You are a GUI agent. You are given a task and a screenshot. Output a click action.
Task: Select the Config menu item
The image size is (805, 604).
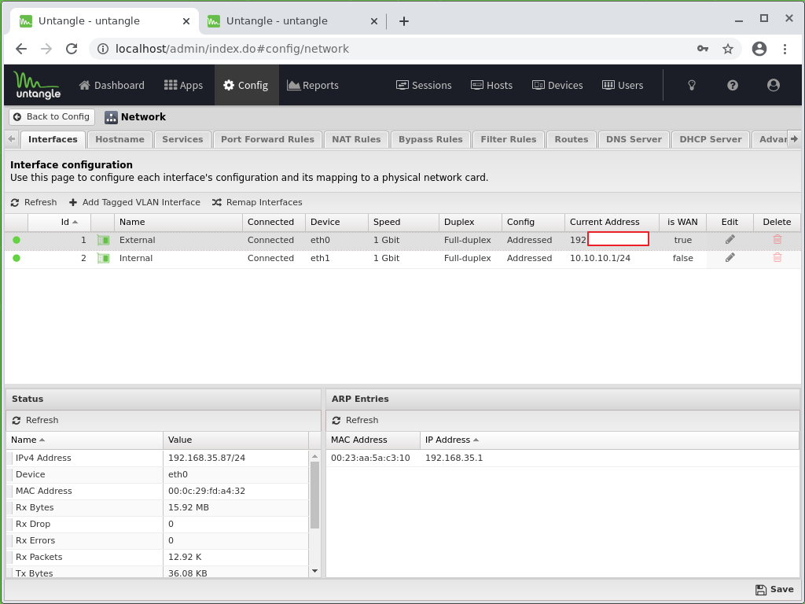tap(246, 85)
